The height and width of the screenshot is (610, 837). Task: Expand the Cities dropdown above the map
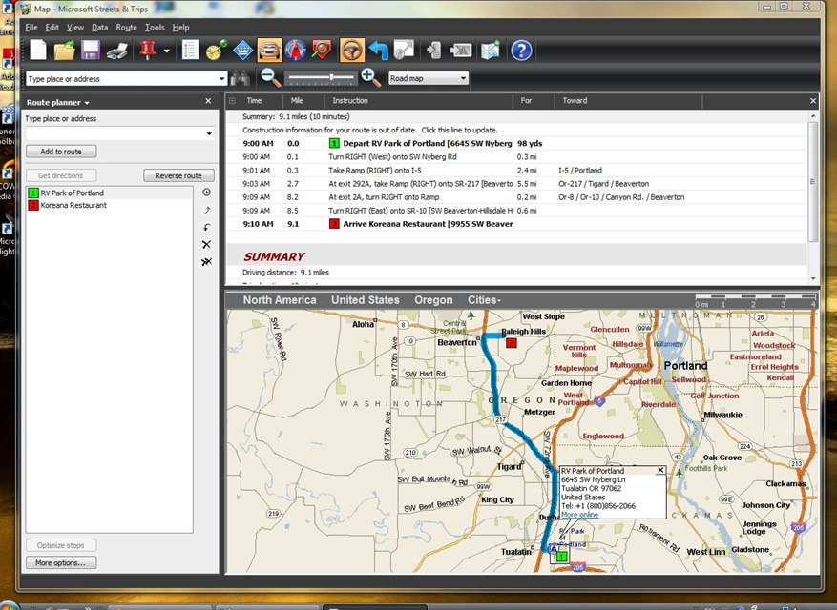tap(484, 300)
